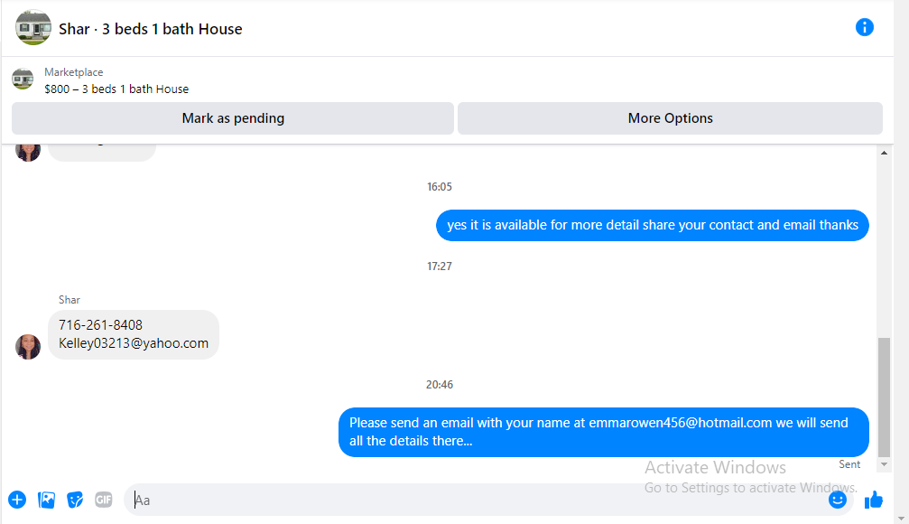The image size is (909, 524).
Task: Open the emoji picker smiley
Action: click(837, 500)
